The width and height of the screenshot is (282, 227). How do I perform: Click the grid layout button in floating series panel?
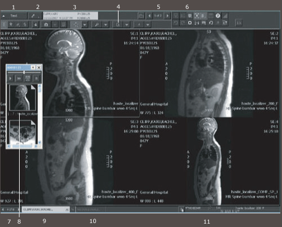(28, 78)
